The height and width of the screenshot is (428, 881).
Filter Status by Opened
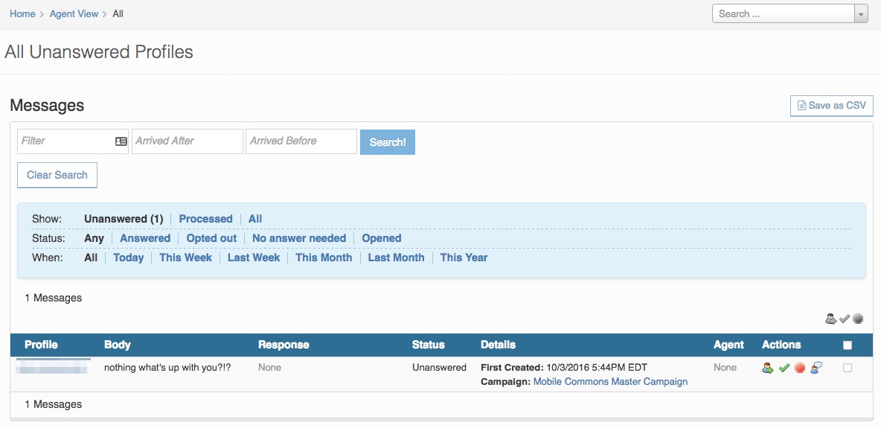pos(382,238)
